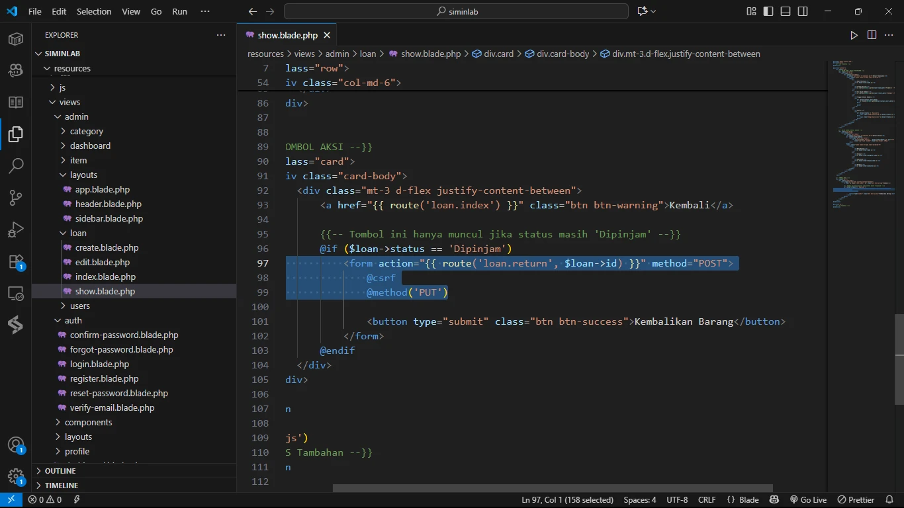The image size is (904, 508).
Task: Click Go Live in status bar
Action: 808,500
